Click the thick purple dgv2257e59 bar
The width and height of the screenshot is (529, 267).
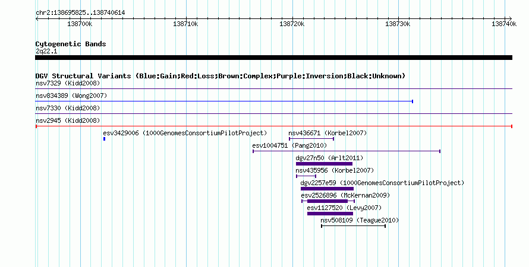tap(327, 189)
